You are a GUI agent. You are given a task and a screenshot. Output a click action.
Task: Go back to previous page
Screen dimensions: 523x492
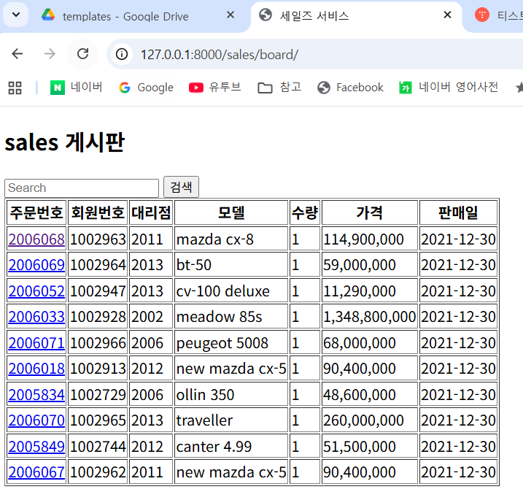point(17,54)
